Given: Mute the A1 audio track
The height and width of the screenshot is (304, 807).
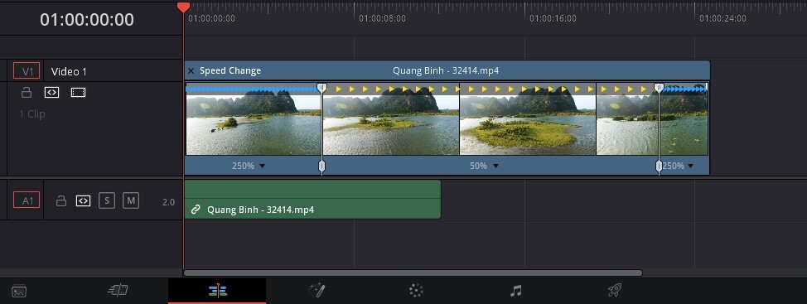Looking at the screenshot, I should 131,200.
